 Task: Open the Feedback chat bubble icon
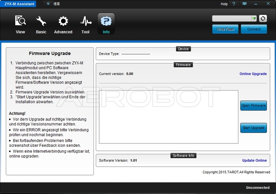pyautogui.click(x=245, y=4)
